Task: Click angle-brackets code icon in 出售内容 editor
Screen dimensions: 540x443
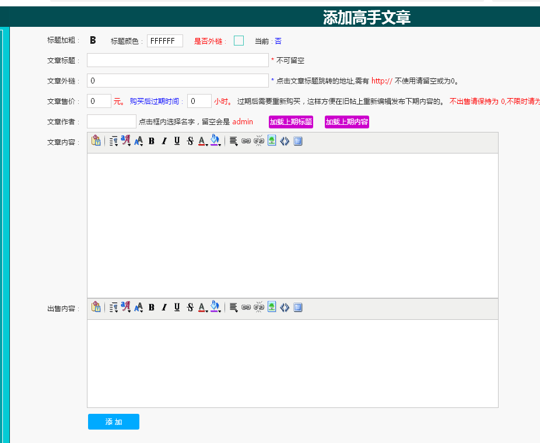Action: pyautogui.click(x=285, y=307)
